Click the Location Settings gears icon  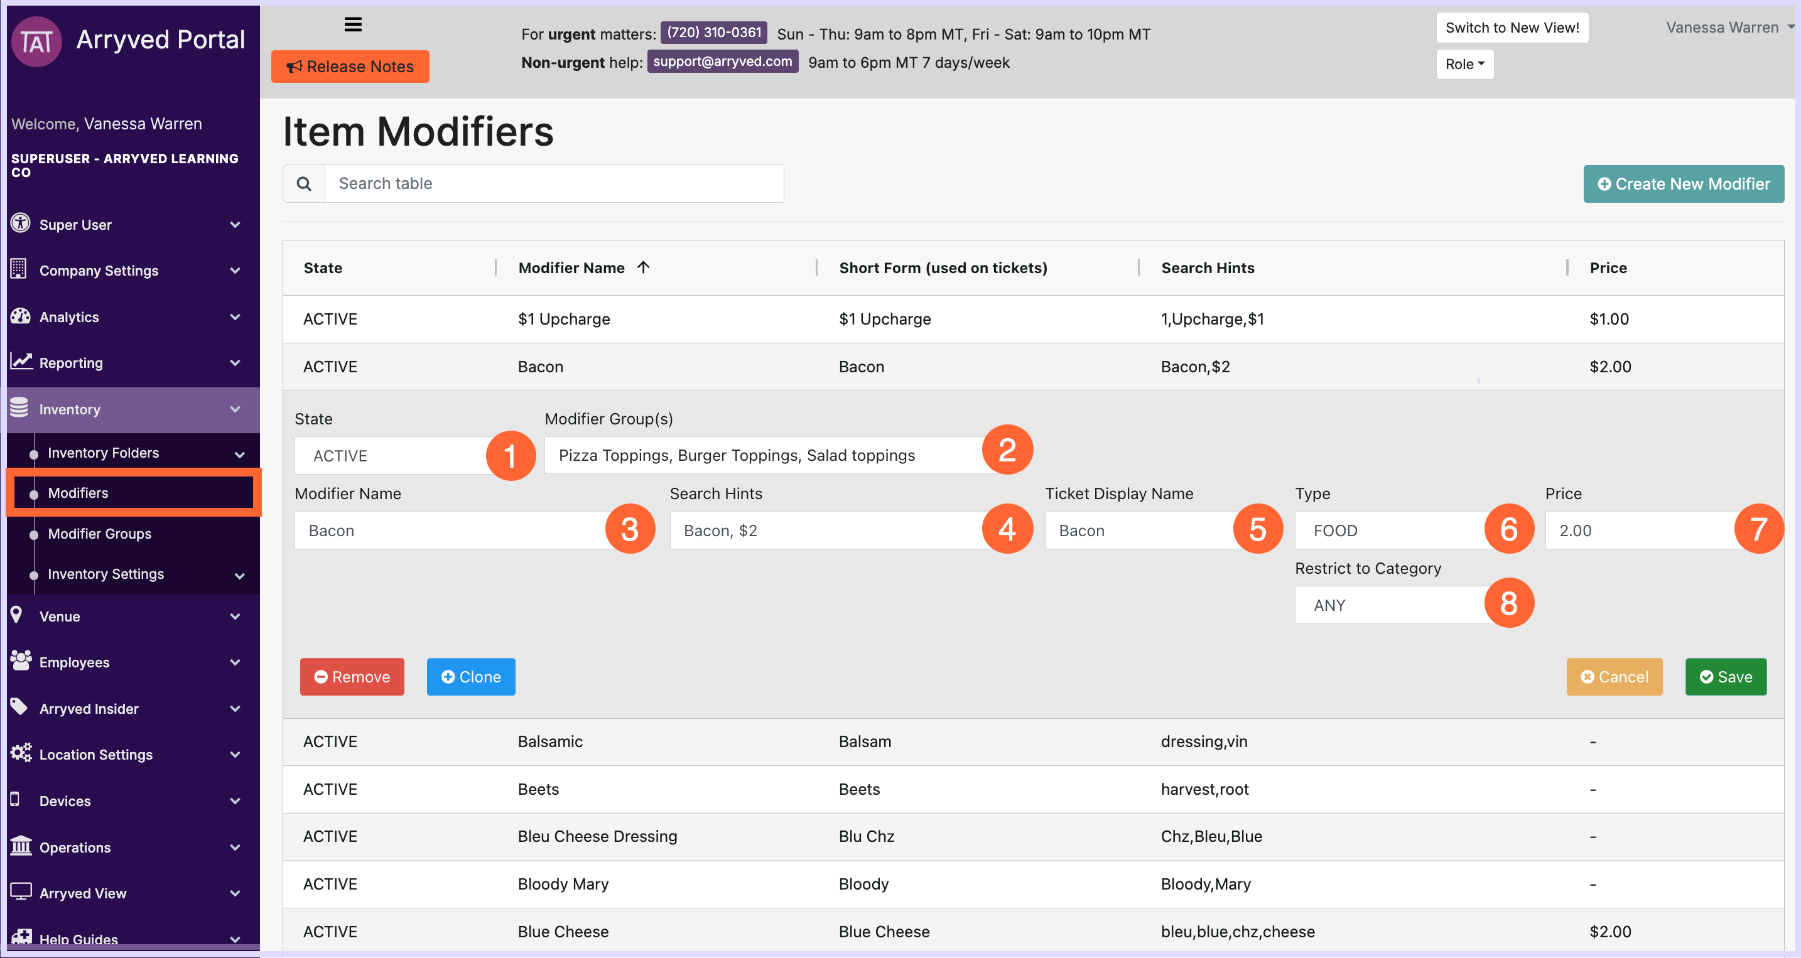[x=21, y=753]
